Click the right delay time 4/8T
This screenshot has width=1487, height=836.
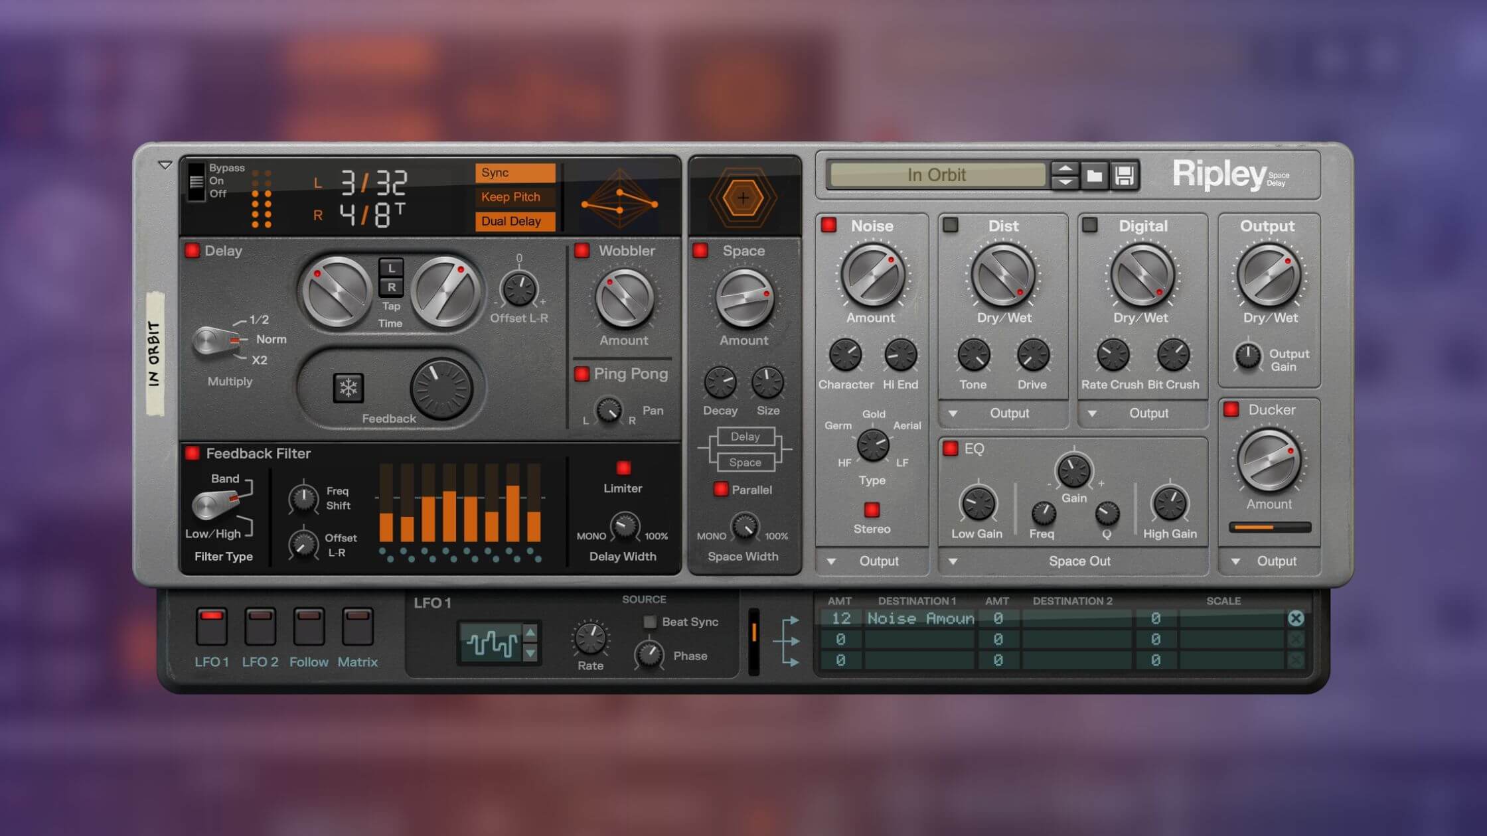pyautogui.click(x=372, y=216)
